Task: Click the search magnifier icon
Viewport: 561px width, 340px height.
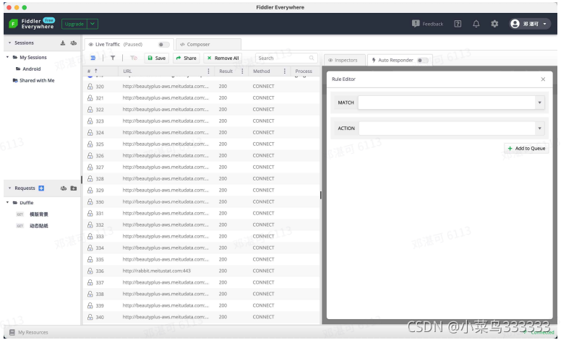Action: (312, 58)
